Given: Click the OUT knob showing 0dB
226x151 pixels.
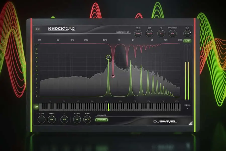Looking at the screenshot, I should point(187,33).
